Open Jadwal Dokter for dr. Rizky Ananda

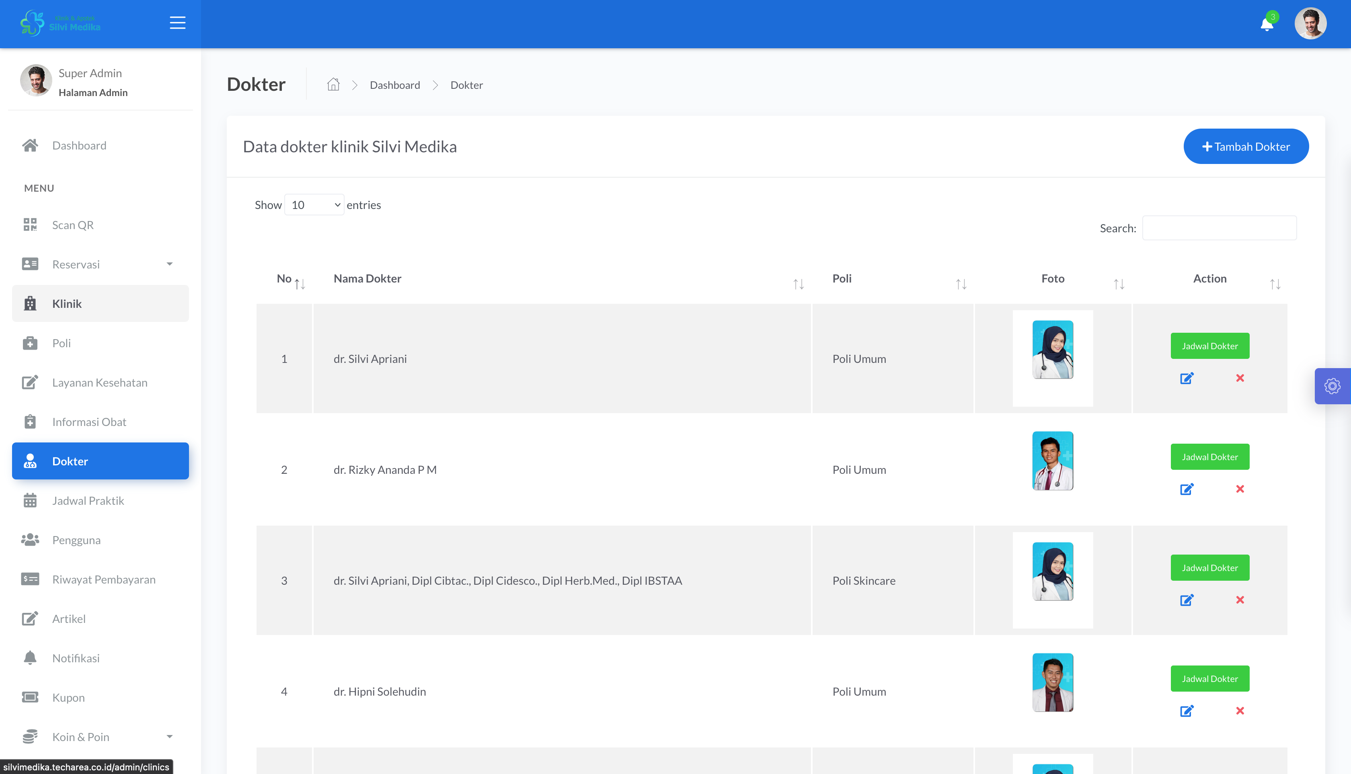[x=1209, y=457]
